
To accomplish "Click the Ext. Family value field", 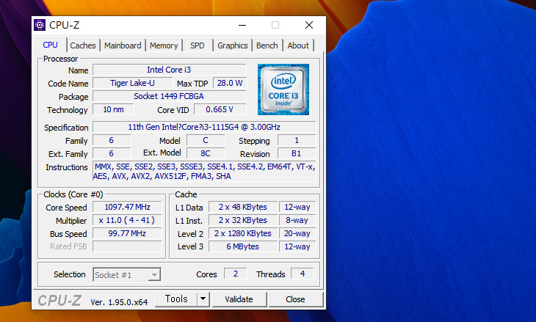I will (112, 153).
